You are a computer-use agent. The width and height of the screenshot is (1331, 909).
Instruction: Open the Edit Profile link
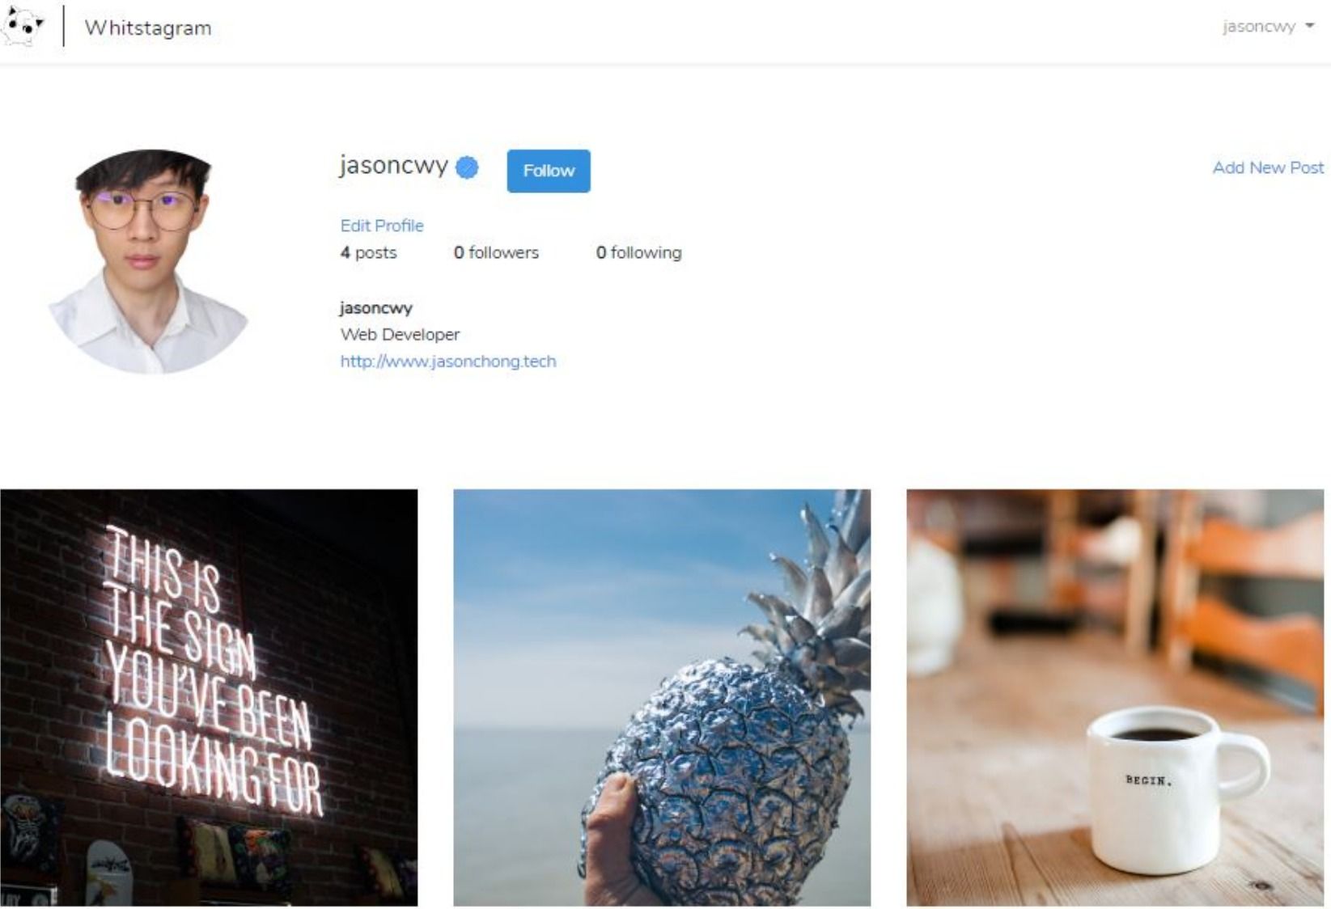tap(382, 226)
